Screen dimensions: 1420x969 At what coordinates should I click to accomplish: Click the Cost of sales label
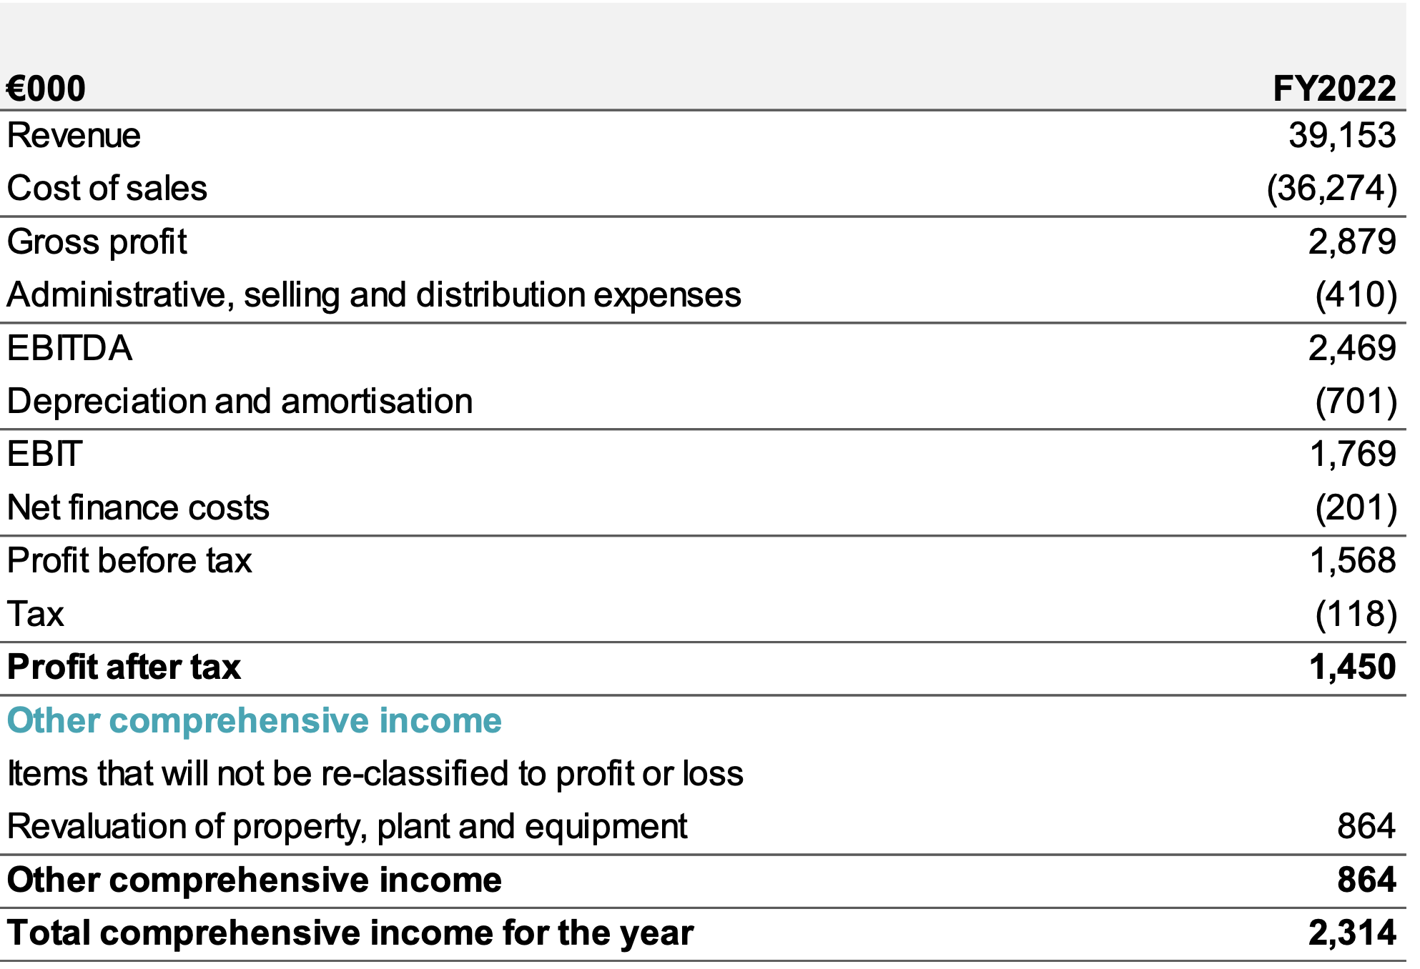(107, 189)
